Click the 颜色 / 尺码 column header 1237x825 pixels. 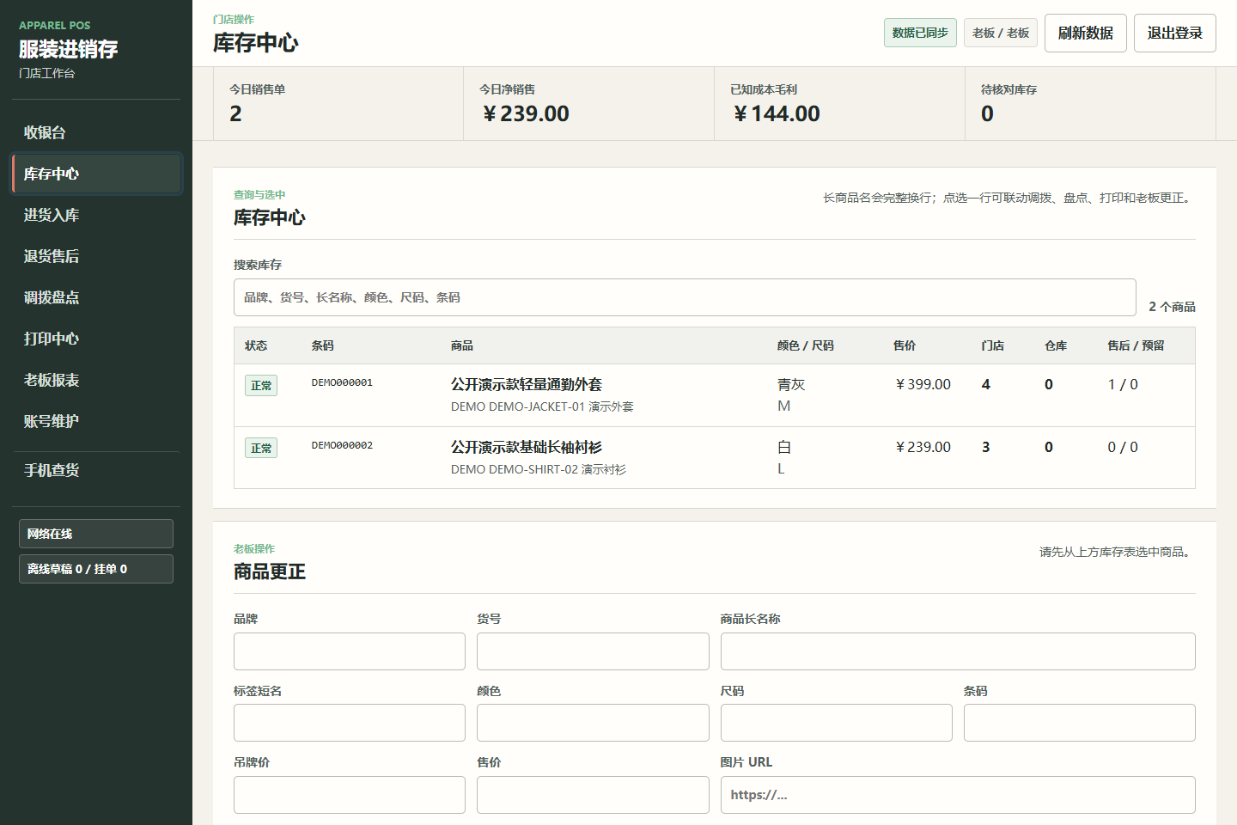pyautogui.click(x=806, y=345)
